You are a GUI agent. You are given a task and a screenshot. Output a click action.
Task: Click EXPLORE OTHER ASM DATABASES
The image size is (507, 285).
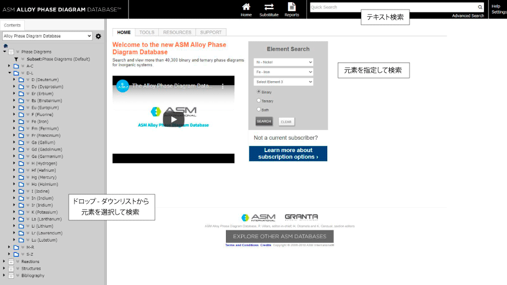click(x=279, y=237)
